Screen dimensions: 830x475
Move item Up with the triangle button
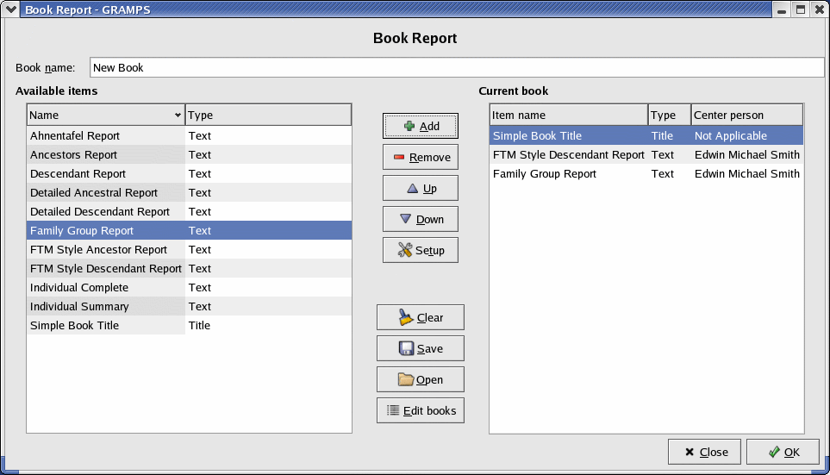(x=420, y=188)
